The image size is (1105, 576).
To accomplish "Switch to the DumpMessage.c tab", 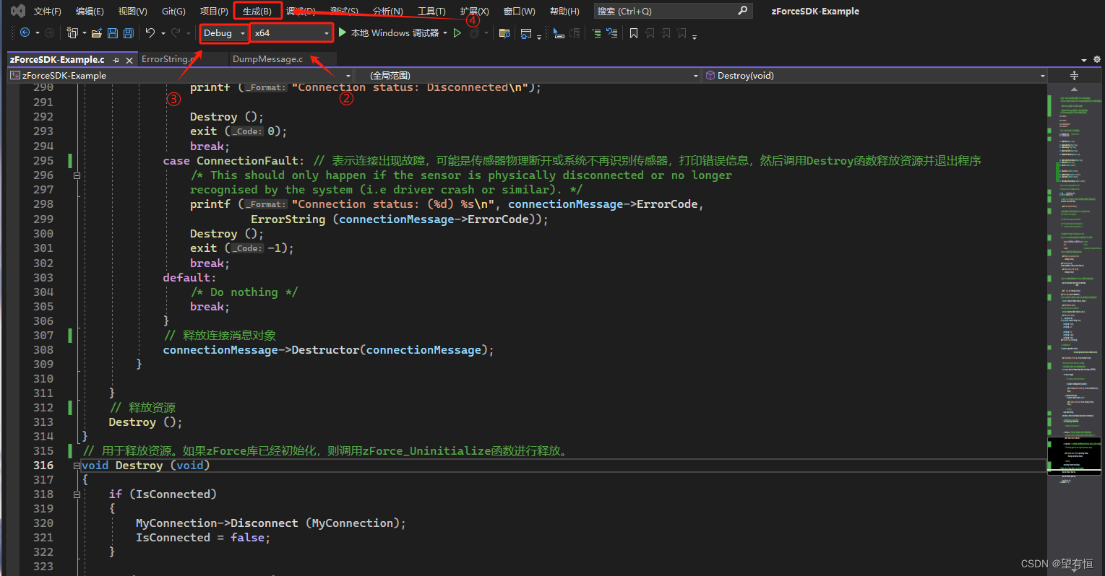I will tap(267, 60).
